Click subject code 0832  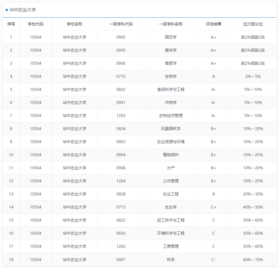121,90
